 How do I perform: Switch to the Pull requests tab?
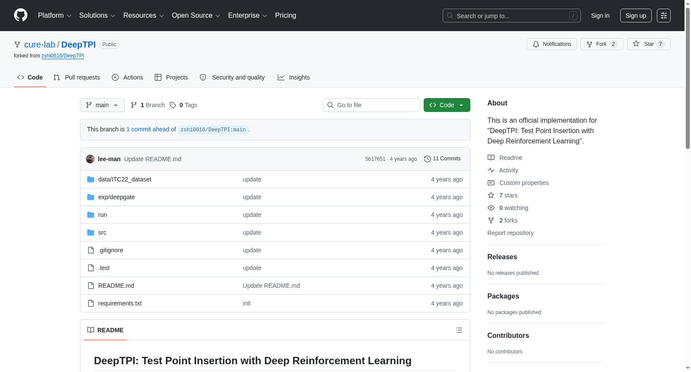tap(77, 77)
